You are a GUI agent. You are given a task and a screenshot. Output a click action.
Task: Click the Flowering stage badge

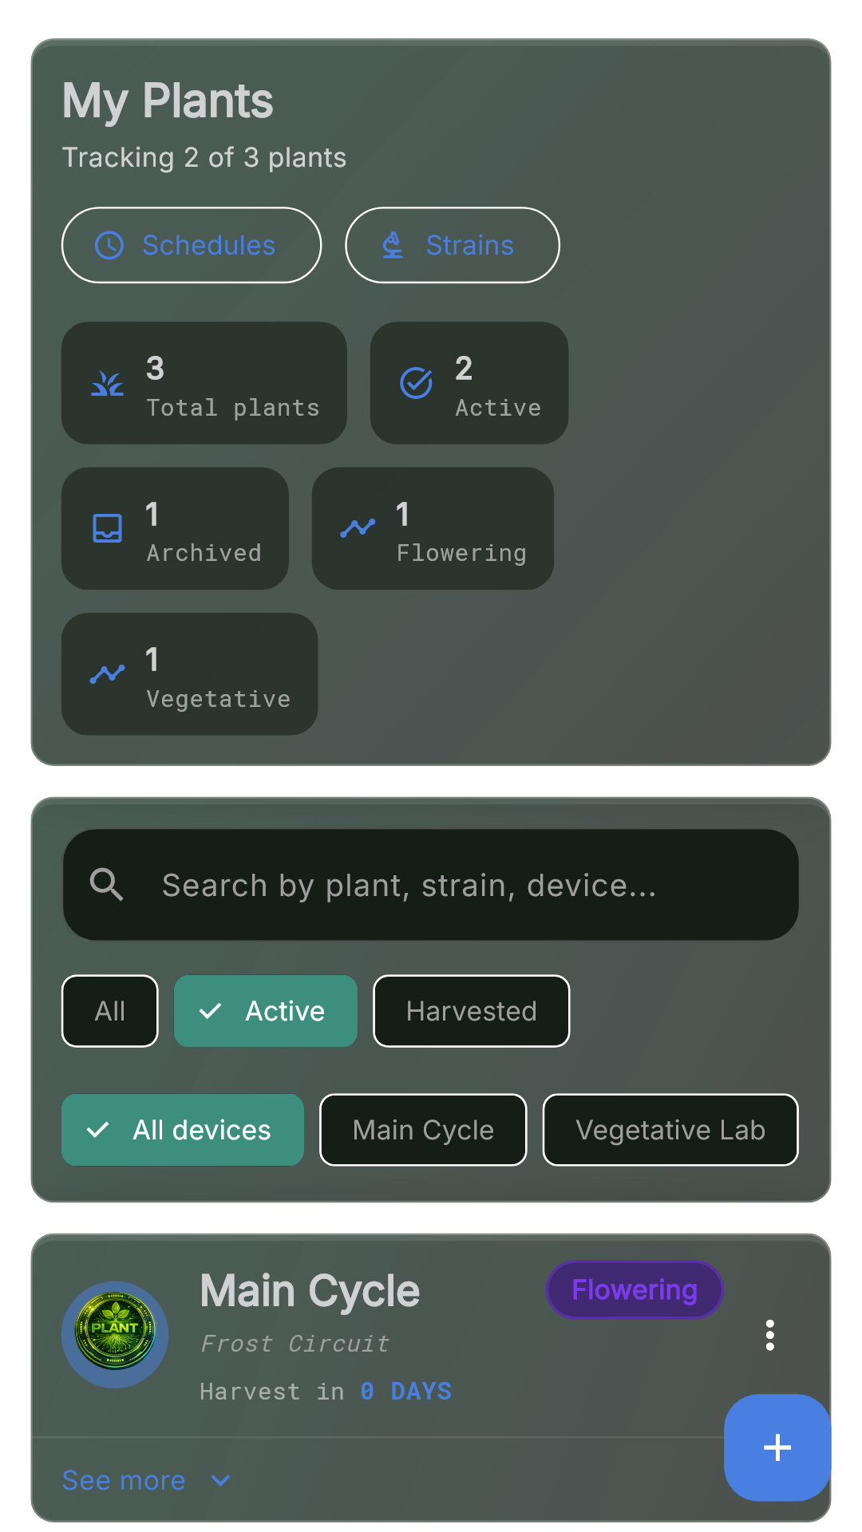635,1289
